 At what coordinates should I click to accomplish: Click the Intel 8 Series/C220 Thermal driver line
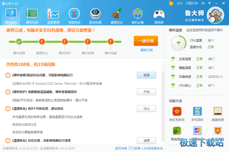point(57,84)
